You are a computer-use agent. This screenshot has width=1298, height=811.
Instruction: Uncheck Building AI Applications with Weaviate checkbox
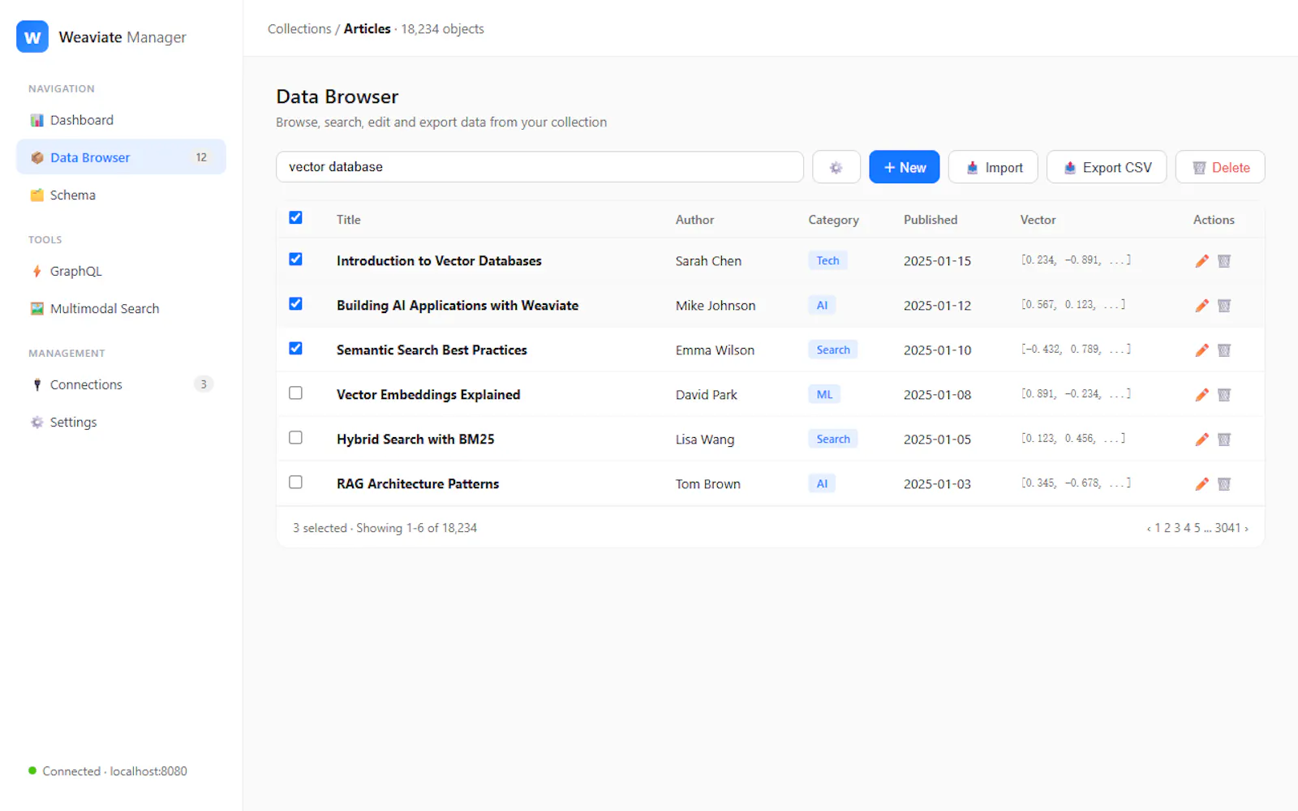(x=295, y=303)
